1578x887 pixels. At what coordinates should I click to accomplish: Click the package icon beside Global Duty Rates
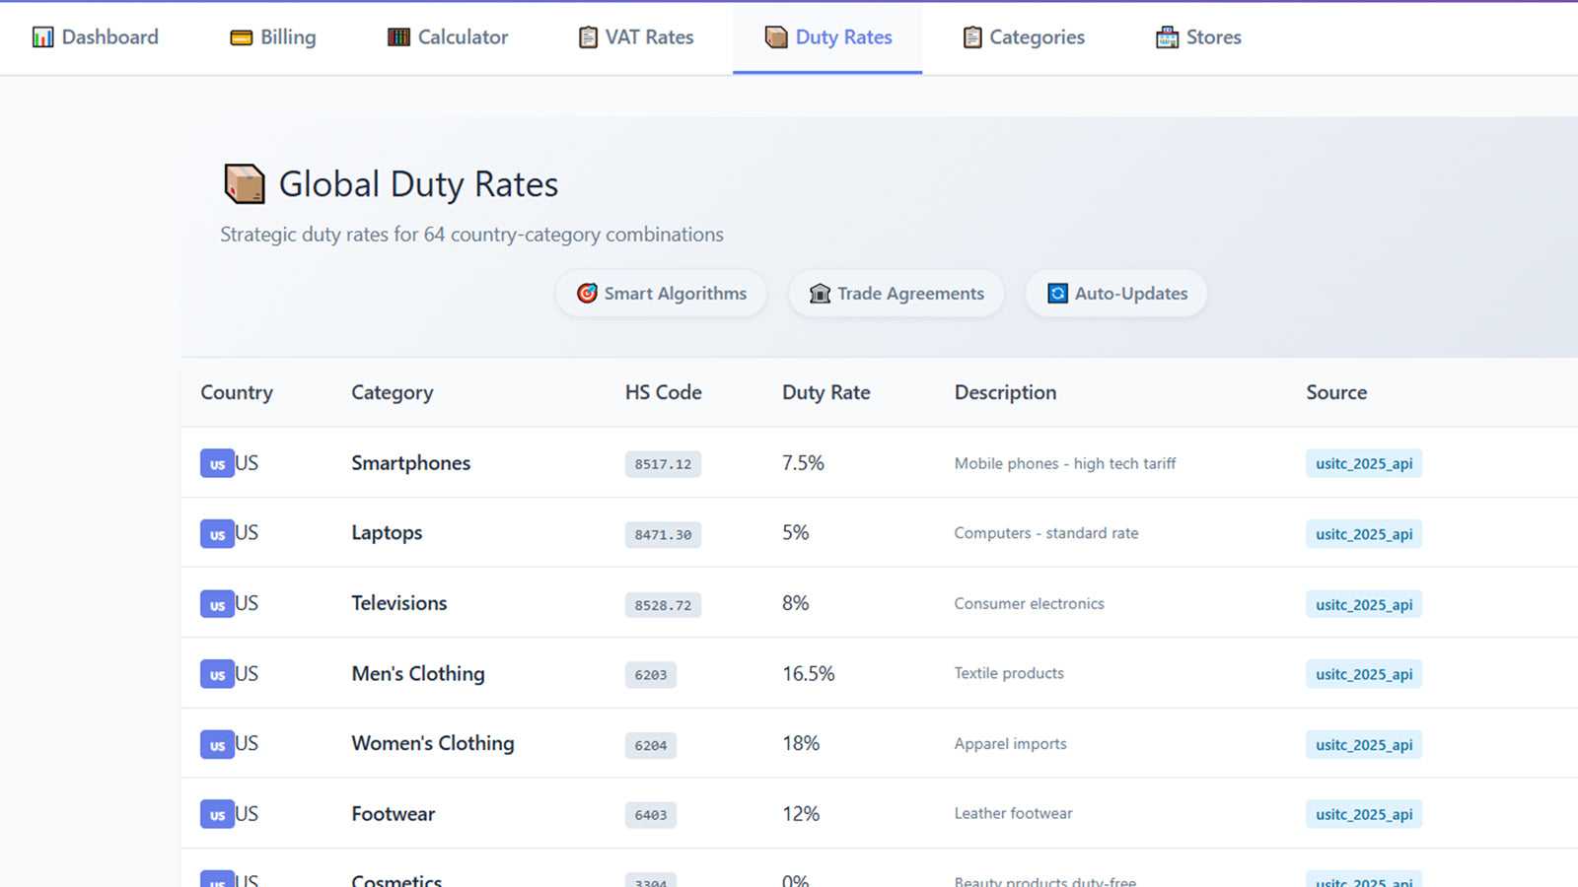(244, 183)
